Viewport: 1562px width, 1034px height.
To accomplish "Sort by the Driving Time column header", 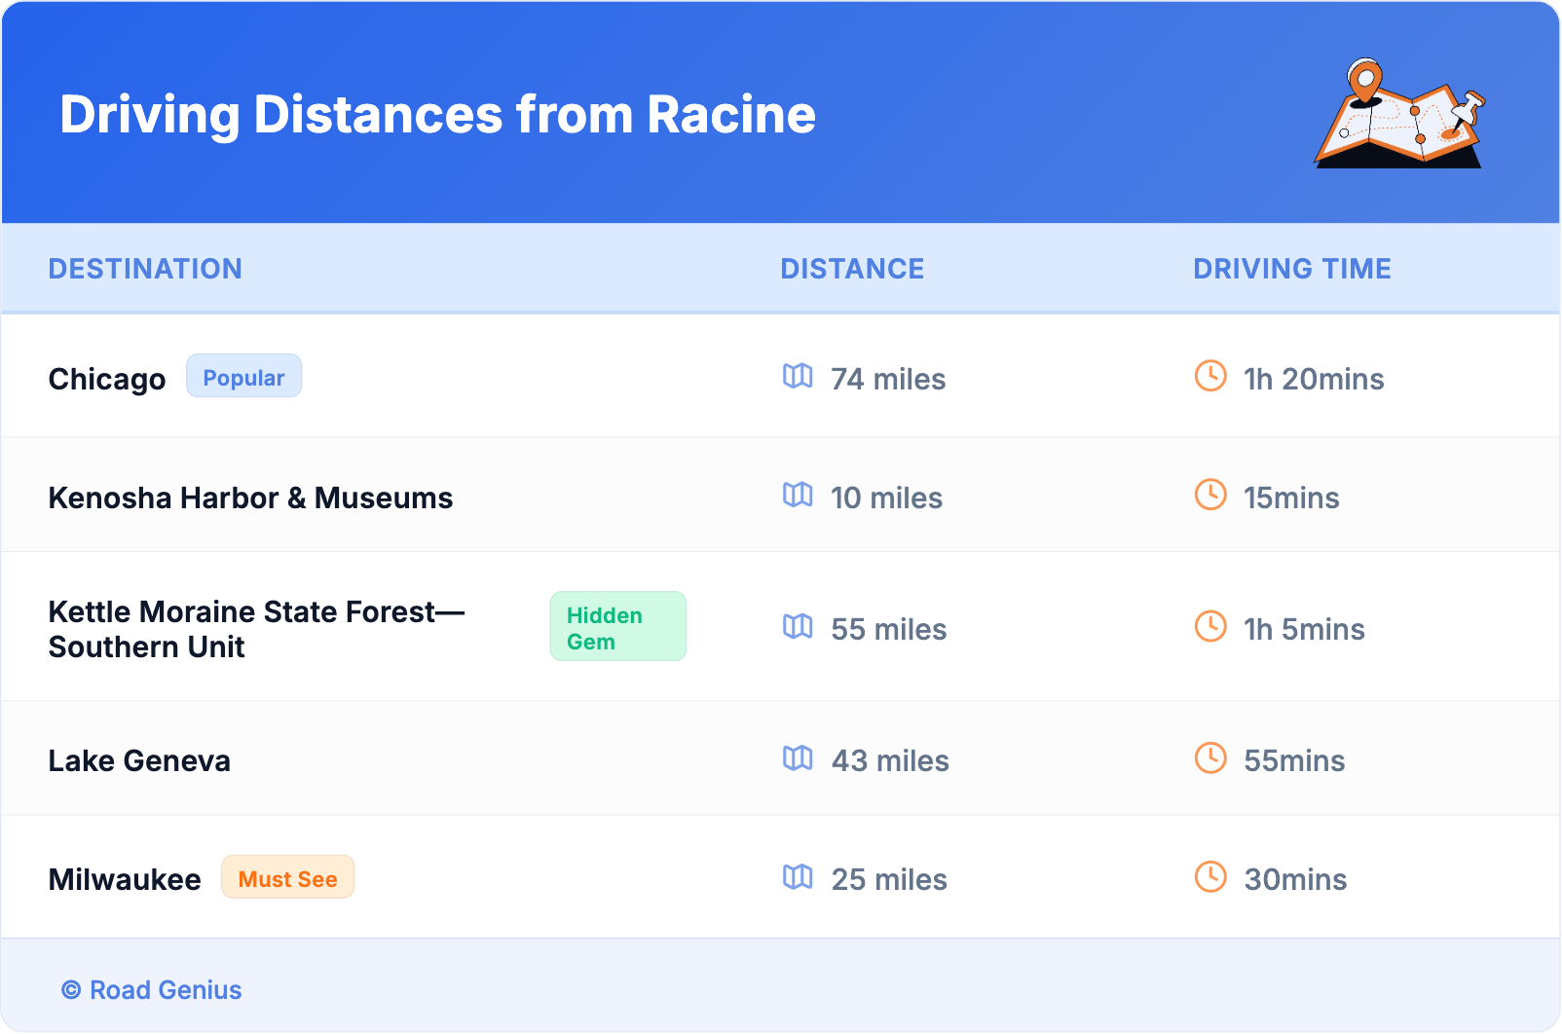I will coord(1291,269).
